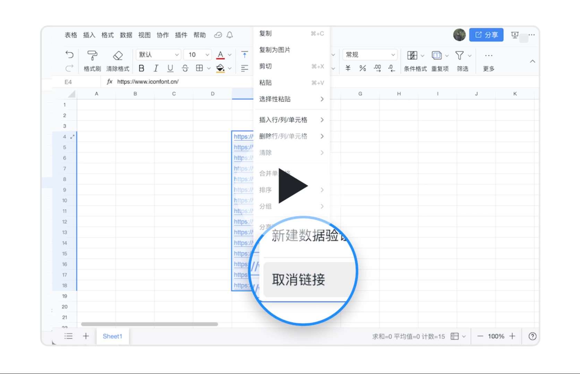Open the font family 默认 dropdown
Viewport: 580px width, 374px height.
click(159, 55)
